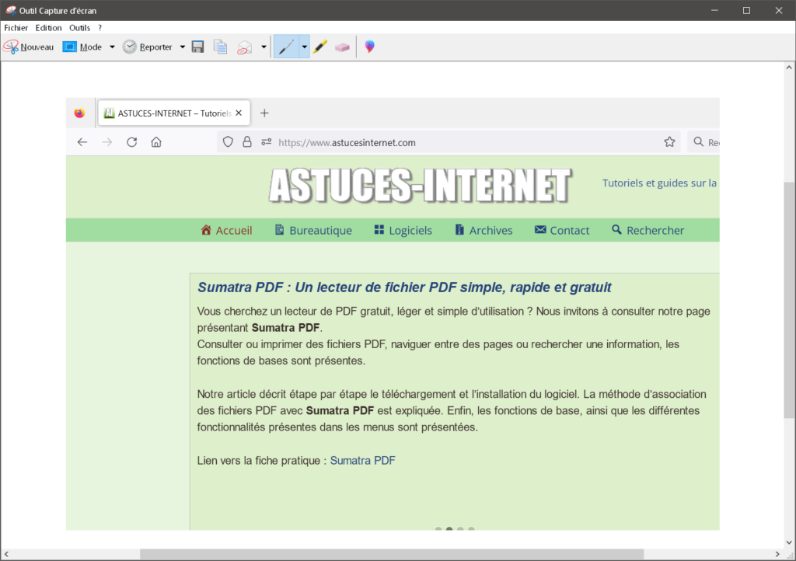Send the capture by email envelope icon

pyautogui.click(x=245, y=47)
